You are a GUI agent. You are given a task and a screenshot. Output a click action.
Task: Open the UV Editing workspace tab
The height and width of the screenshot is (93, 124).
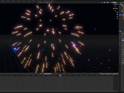[13, 1]
